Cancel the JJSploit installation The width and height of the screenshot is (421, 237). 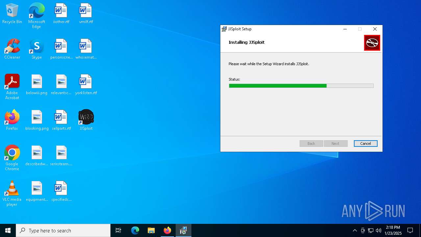365,144
